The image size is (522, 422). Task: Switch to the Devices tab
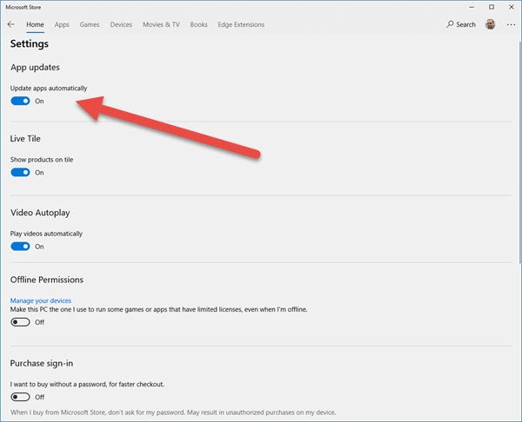[x=121, y=24]
